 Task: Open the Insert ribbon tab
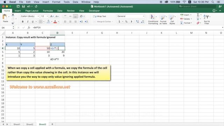pyautogui.click(x=17, y=11)
